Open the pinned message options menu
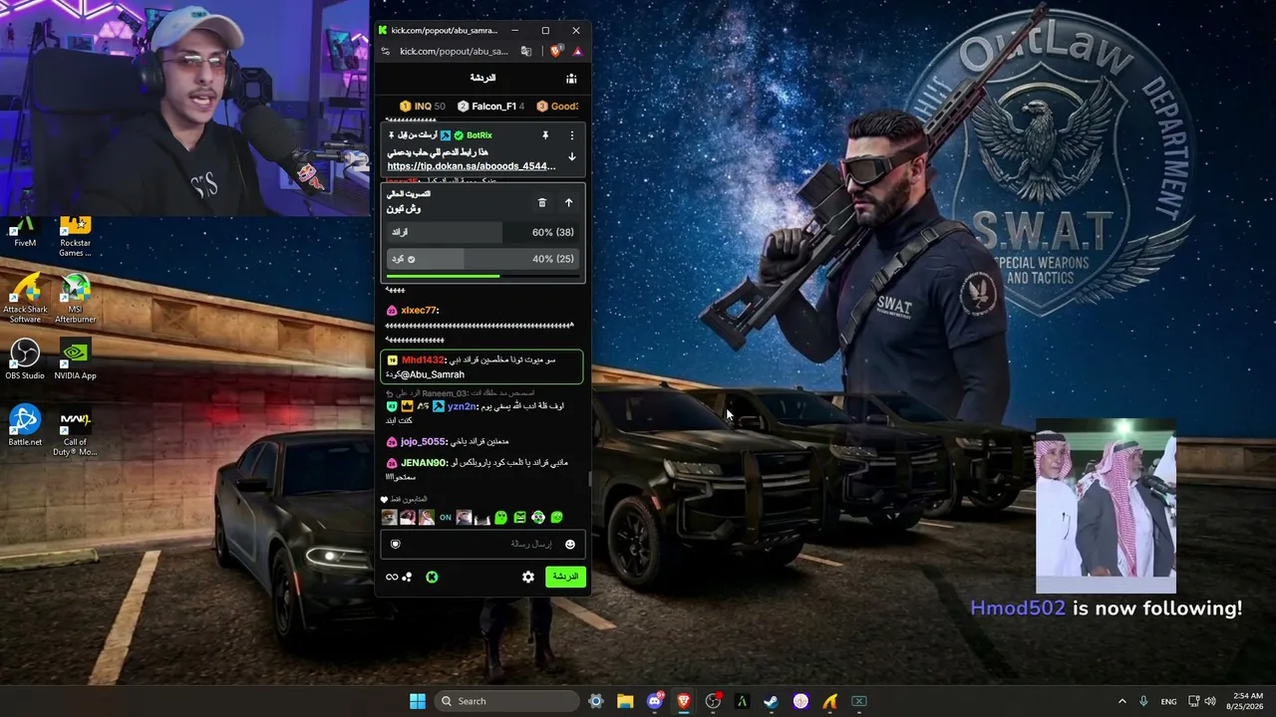The height and width of the screenshot is (717, 1276). (571, 135)
